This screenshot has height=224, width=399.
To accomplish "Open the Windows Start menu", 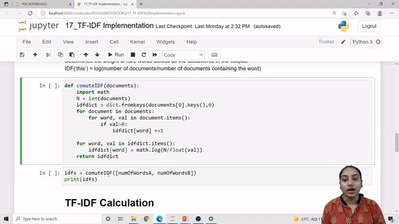I will click(6, 218).
